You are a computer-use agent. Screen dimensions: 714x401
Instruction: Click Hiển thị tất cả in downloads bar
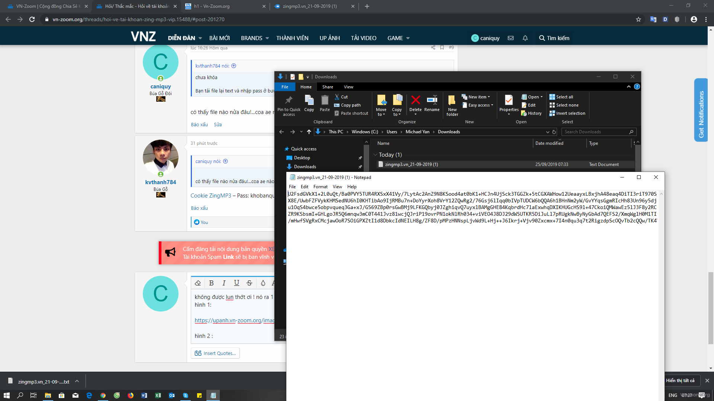click(x=680, y=381)
